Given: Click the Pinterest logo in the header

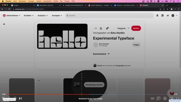Looking at the screenshot, I should 4,16.
